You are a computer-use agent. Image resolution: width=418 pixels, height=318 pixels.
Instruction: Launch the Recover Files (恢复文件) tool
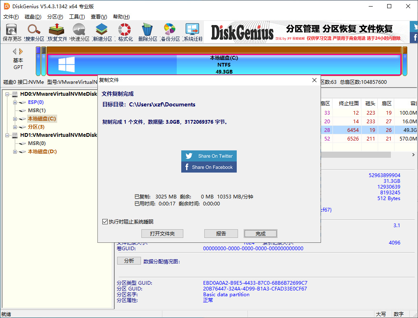coord(57,32)
